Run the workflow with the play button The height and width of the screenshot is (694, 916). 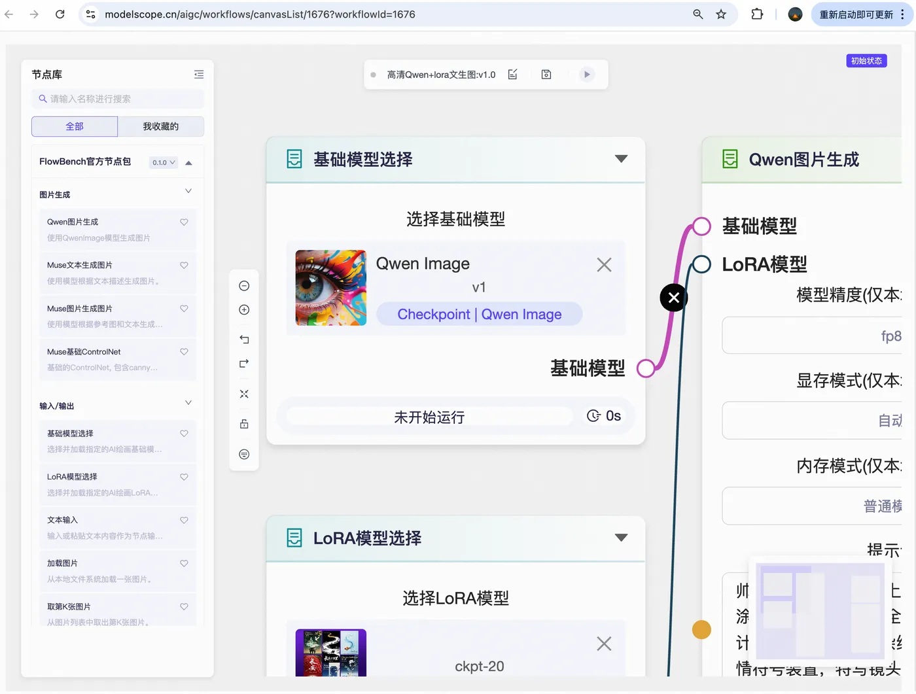587,75
